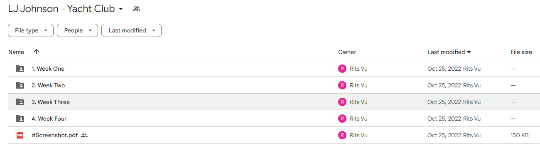This screenshot has width=540, height=151.
Task: Click the Week Four shared folder icon
Action: (x=20, y=119)
